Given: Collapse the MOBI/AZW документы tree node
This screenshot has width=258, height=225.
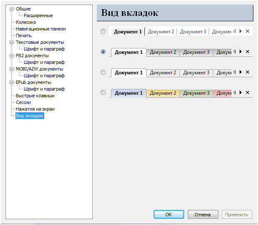Looking at the screenshot, I should coord(11,69).
